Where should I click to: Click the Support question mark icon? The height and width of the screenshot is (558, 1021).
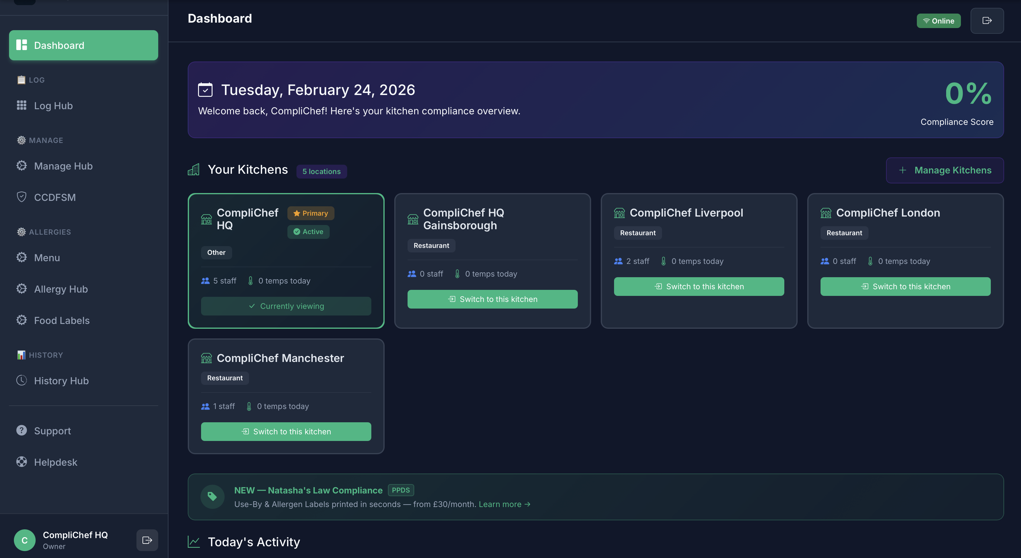(21, 430)
